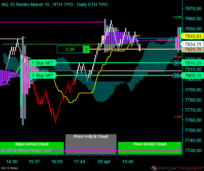Click the green 7803,75 order price tag
Viewport: 204px width, 171px height.
coord(192,76)
